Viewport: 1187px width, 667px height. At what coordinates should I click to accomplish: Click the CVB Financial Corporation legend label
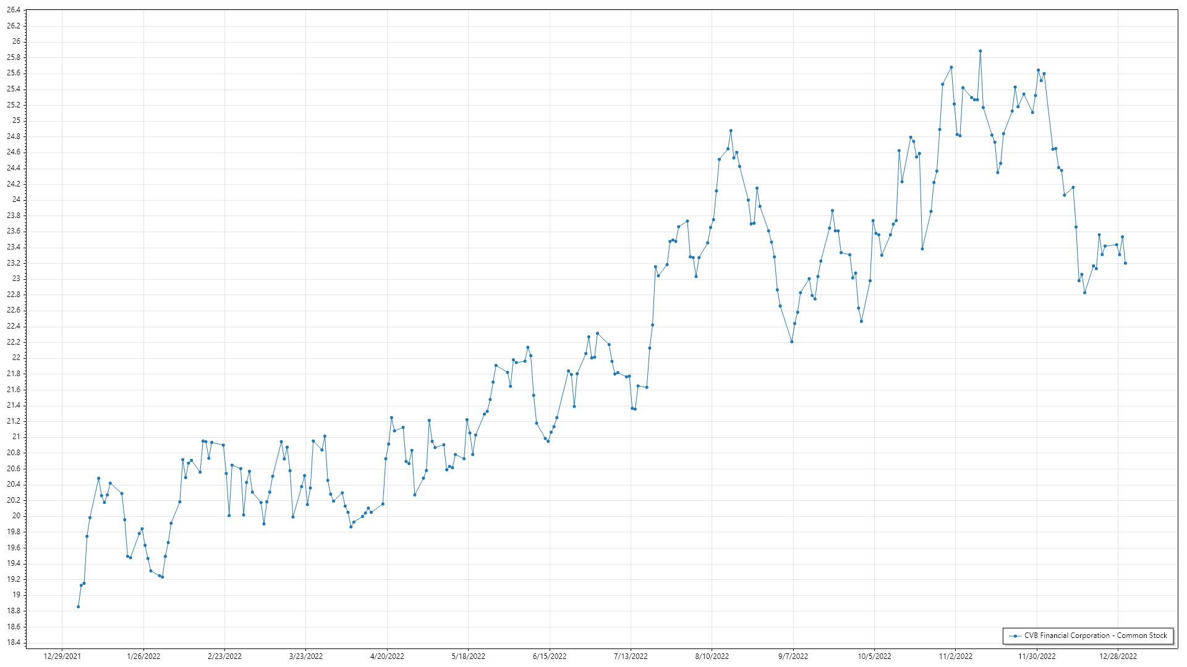1096,636
